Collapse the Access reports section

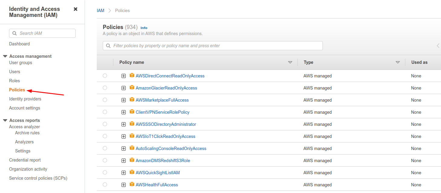coord(5,120)
